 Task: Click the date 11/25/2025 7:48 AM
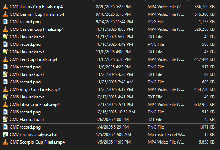pos(115,82)
